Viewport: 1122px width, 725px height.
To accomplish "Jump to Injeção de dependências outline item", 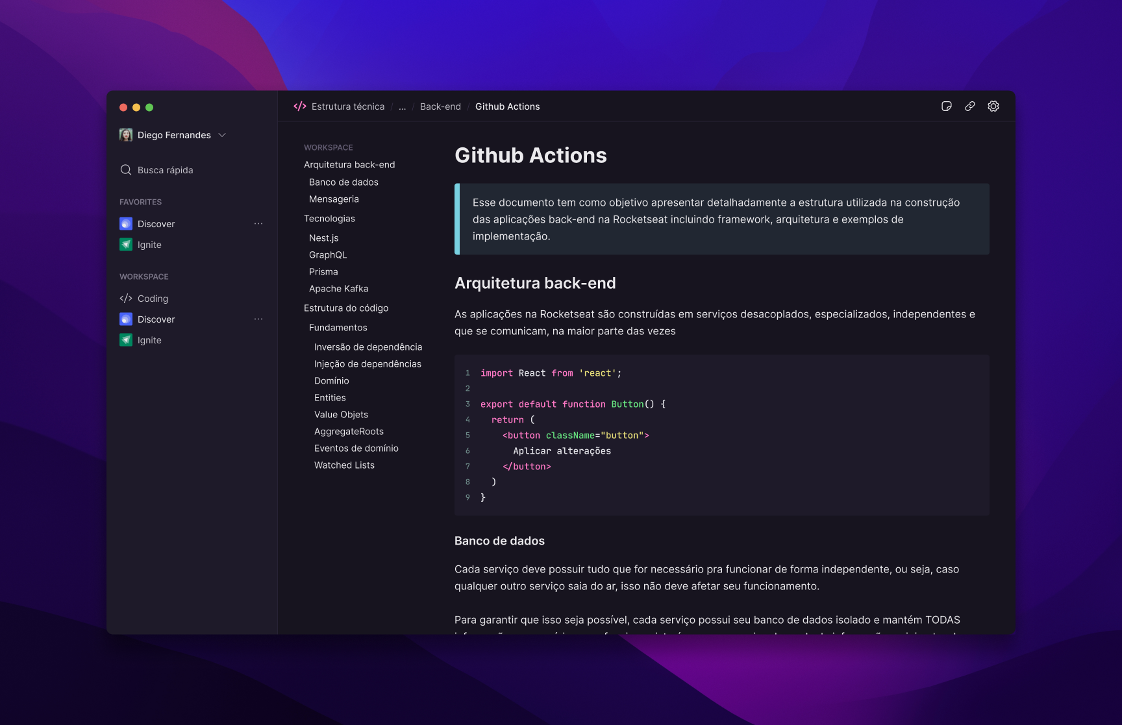I will tap(368, 364).
